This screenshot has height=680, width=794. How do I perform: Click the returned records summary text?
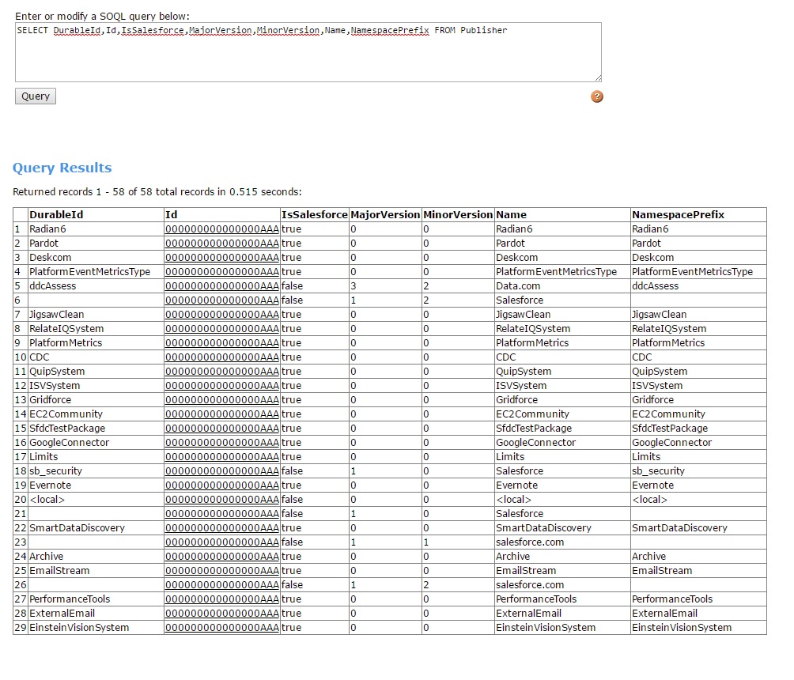pos(157,191)
